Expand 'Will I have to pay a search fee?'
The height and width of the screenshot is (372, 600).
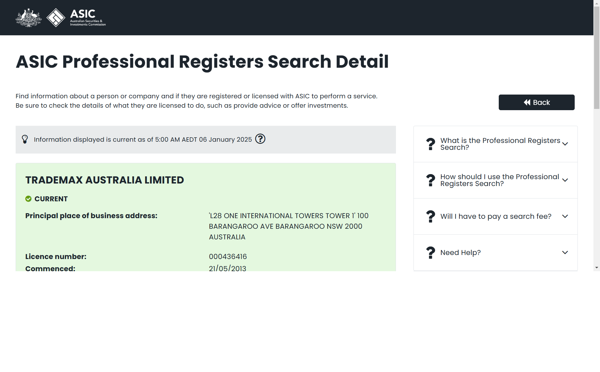point(495,216)
